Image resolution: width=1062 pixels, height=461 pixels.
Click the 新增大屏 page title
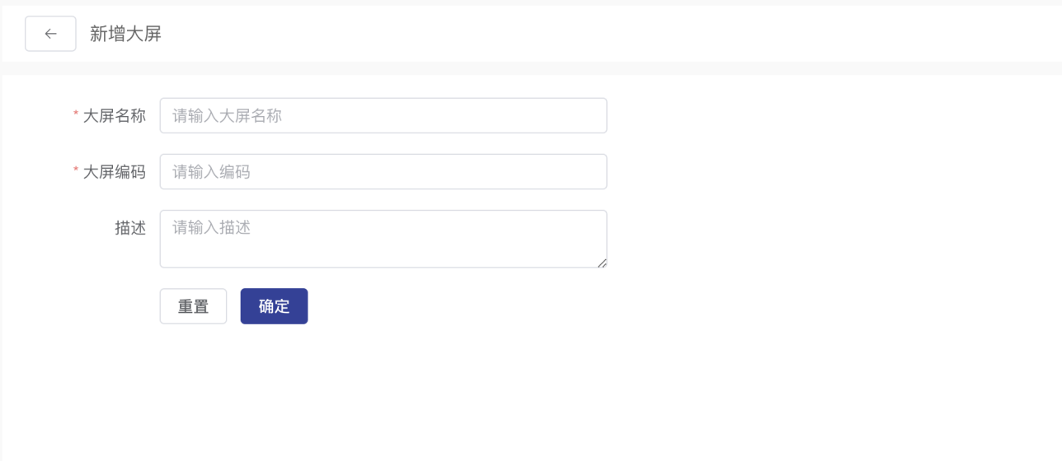tap(125, 34)
